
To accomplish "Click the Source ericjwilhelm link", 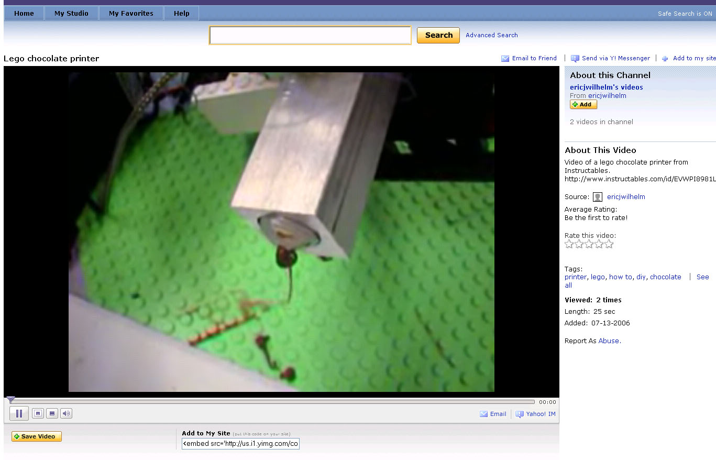I will [626, 197].
